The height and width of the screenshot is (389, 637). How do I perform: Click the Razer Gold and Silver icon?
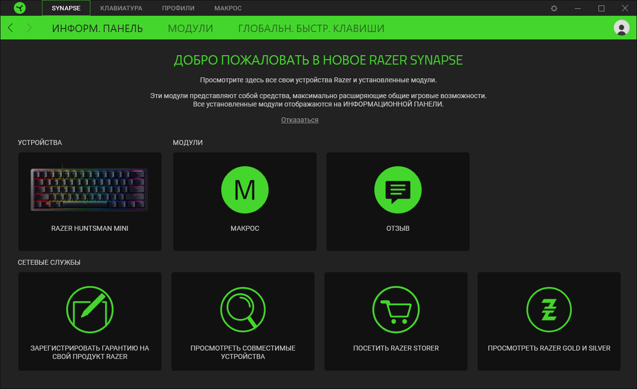coord(549,309)
